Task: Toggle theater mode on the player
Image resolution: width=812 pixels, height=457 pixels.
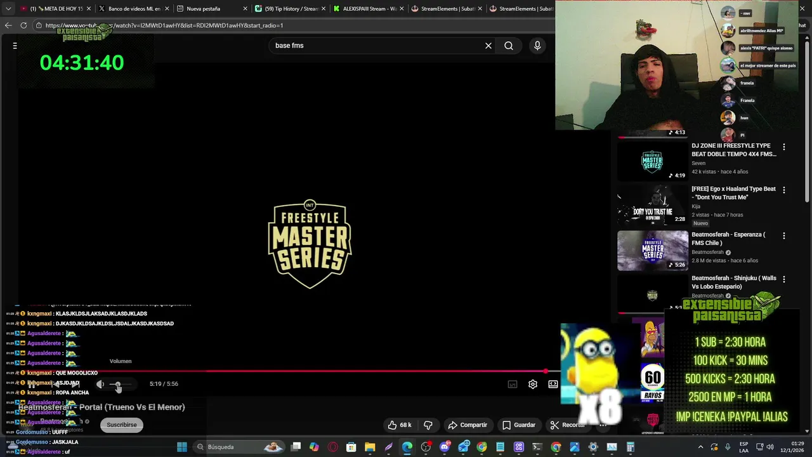Action: tap(553, 384)
